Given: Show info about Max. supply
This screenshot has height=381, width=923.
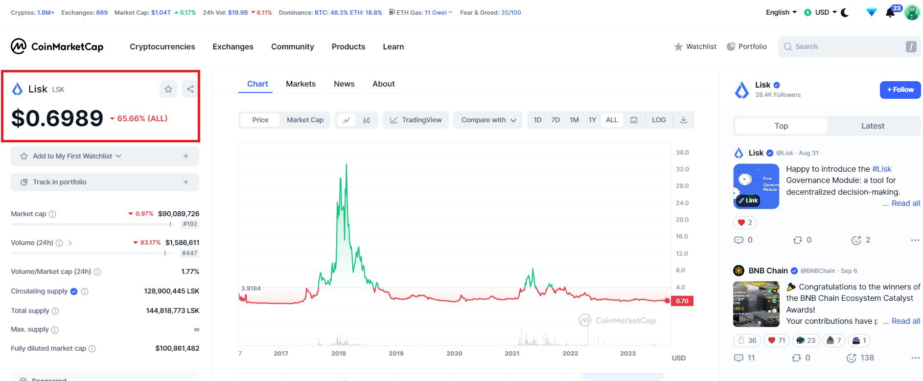Looking at the screenshot, I should click(55, 330).
